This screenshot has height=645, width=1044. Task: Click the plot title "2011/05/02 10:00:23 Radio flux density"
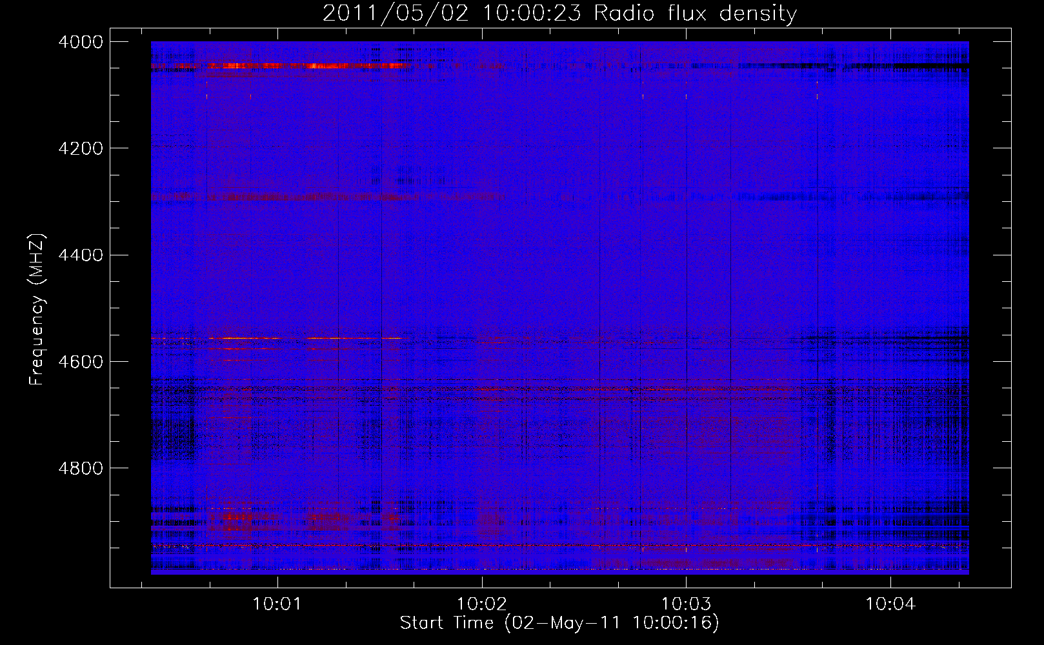point(559,13)
